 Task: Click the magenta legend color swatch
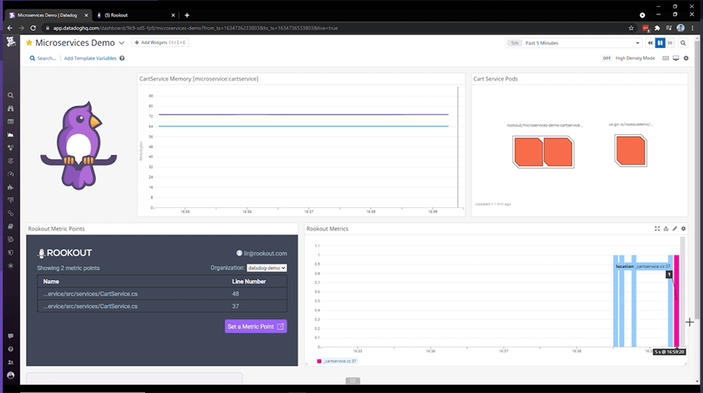[x=319, y=361]
